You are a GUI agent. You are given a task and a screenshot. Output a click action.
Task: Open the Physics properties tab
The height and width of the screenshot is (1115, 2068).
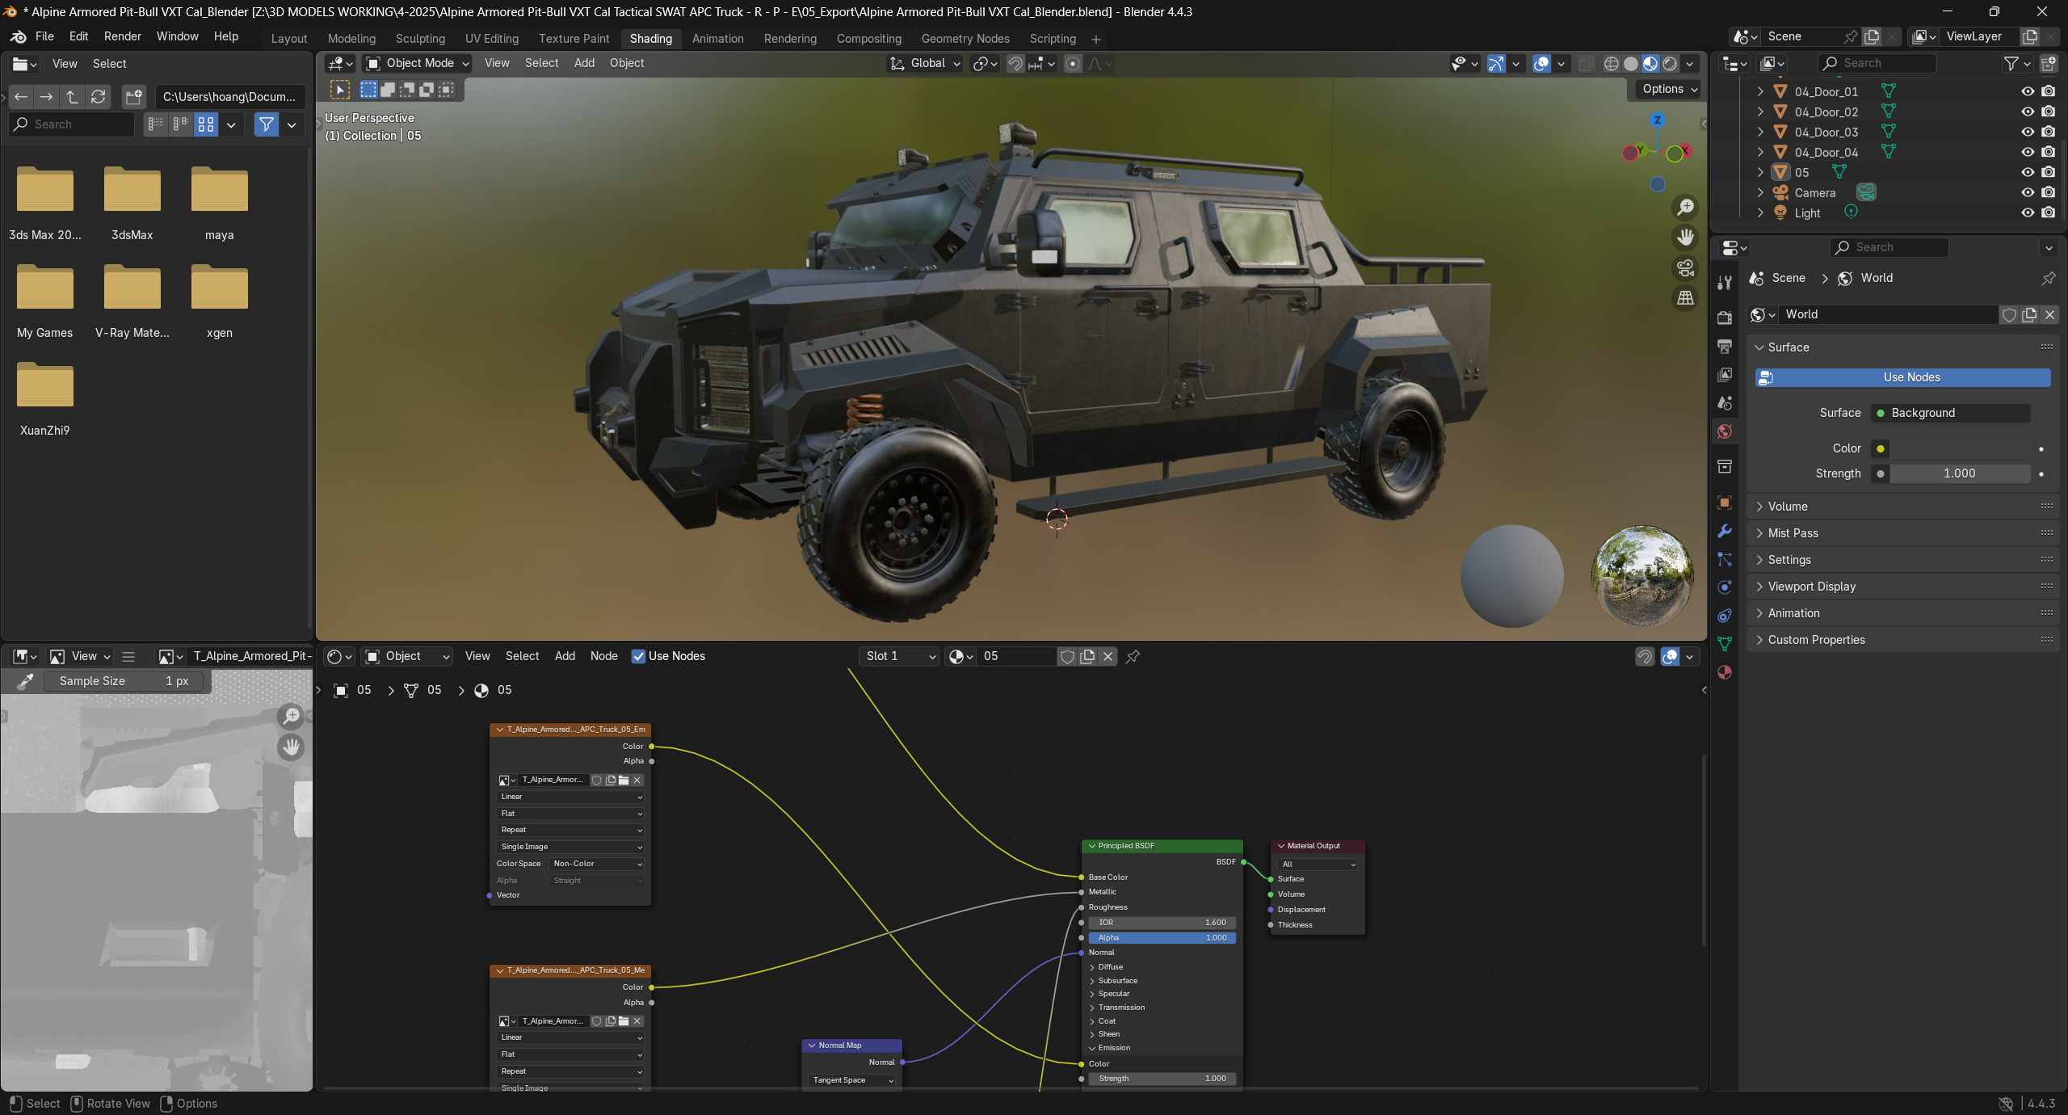1725,587
